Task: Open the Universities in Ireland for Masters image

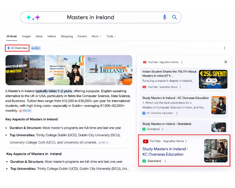Action: tap(25, 70)
